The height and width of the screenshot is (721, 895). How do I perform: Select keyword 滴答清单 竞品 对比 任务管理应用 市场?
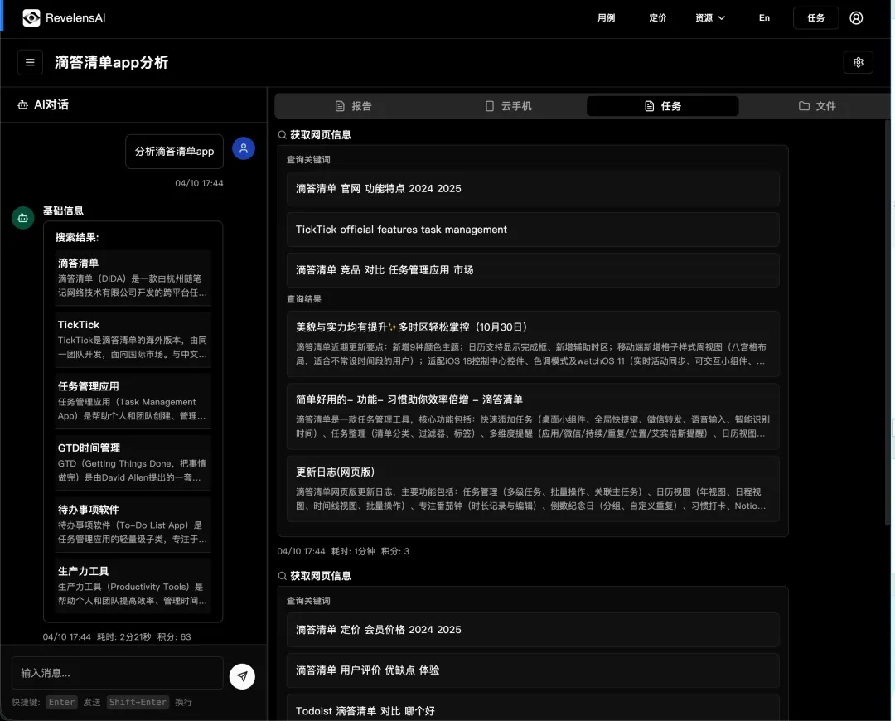(x=533, y=270)
